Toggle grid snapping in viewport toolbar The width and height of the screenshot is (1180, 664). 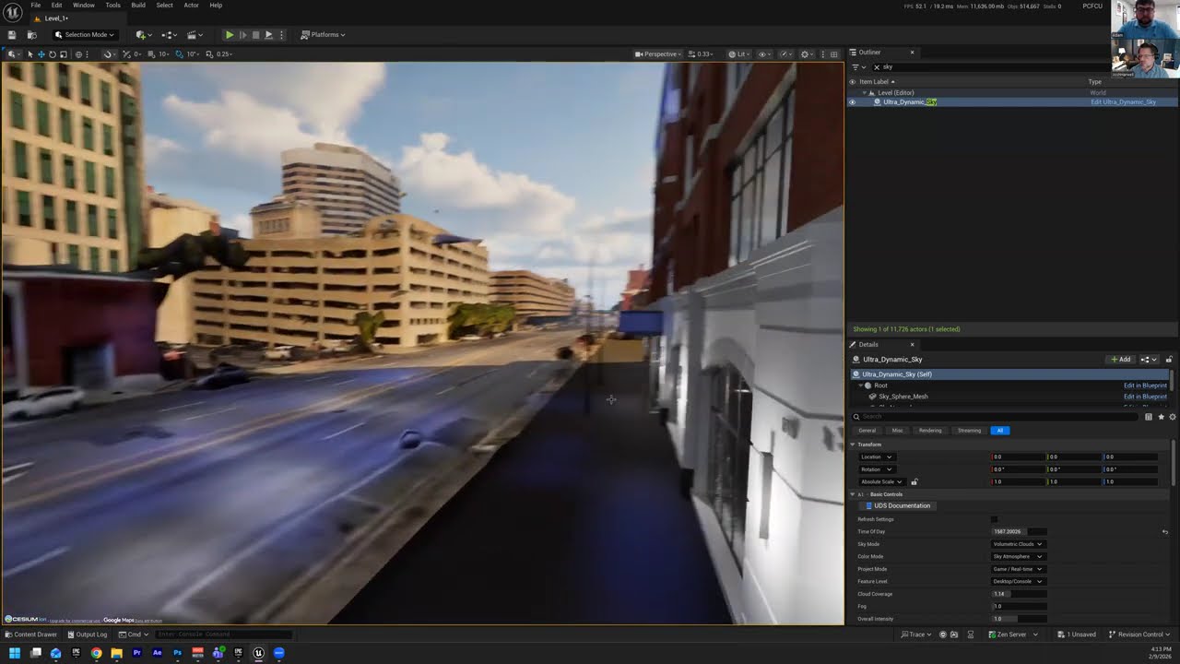coord(151,54)
